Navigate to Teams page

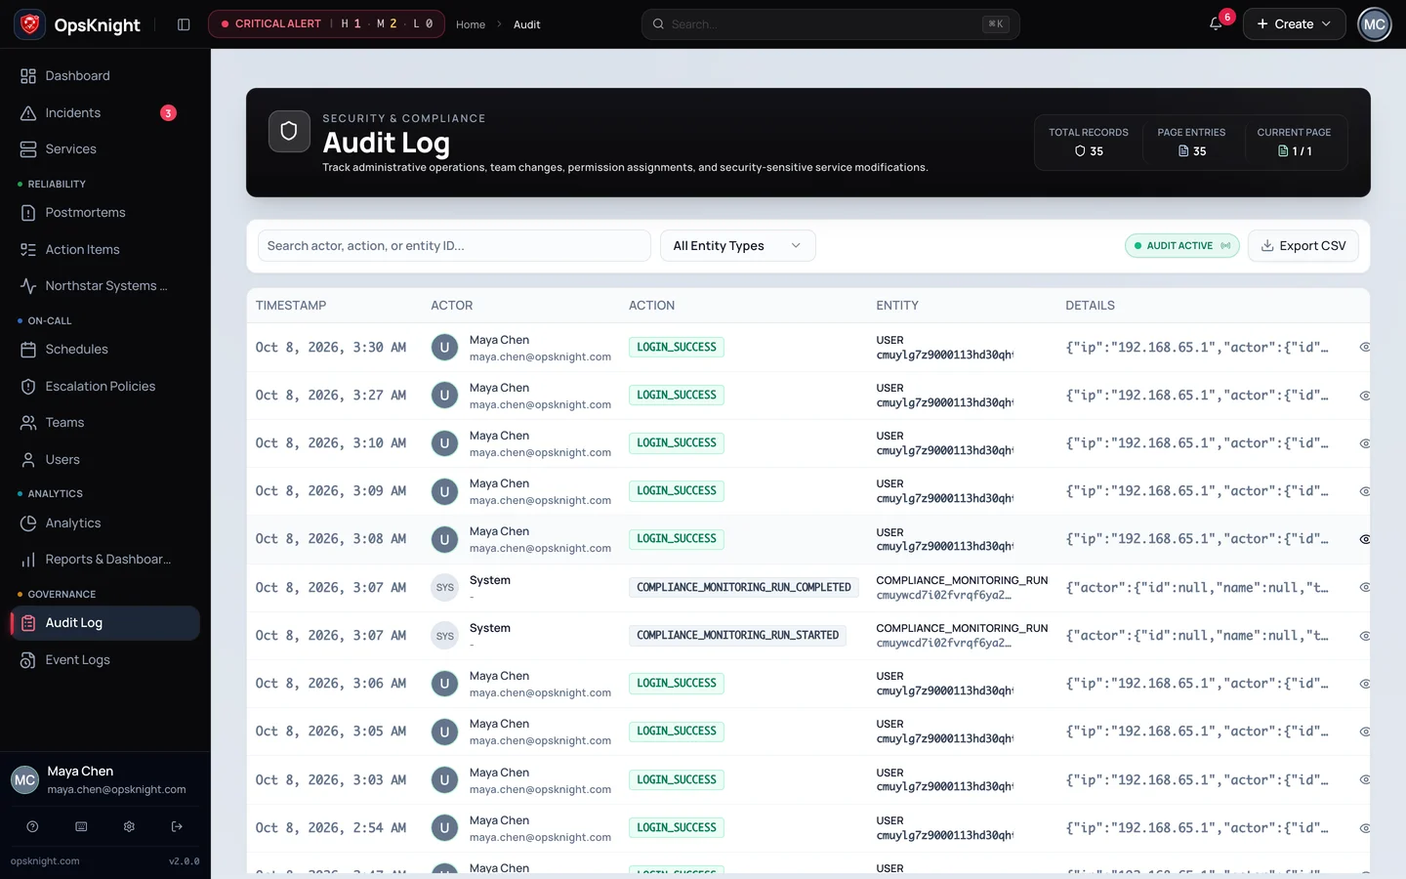tap(104, 423)
